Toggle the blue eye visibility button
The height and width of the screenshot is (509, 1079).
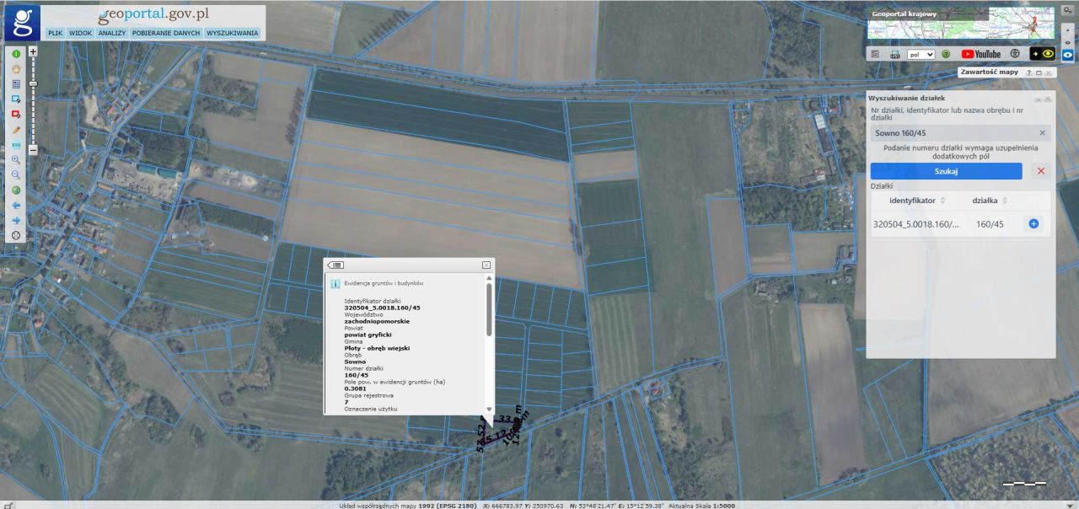(x=1067, y=55)
